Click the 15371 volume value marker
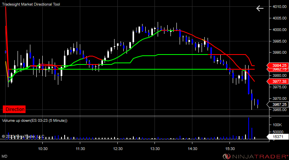 (x=278, y=137)
